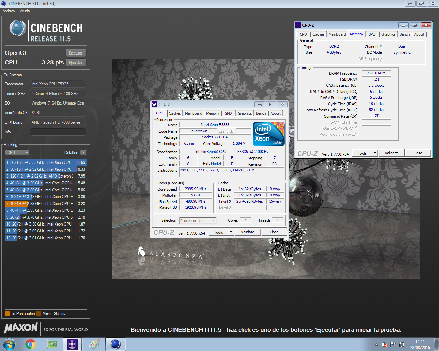Click the Cinebench logo sphere
Image resolution: width=439 pixels, height=351 pixels.
[18, 28]
